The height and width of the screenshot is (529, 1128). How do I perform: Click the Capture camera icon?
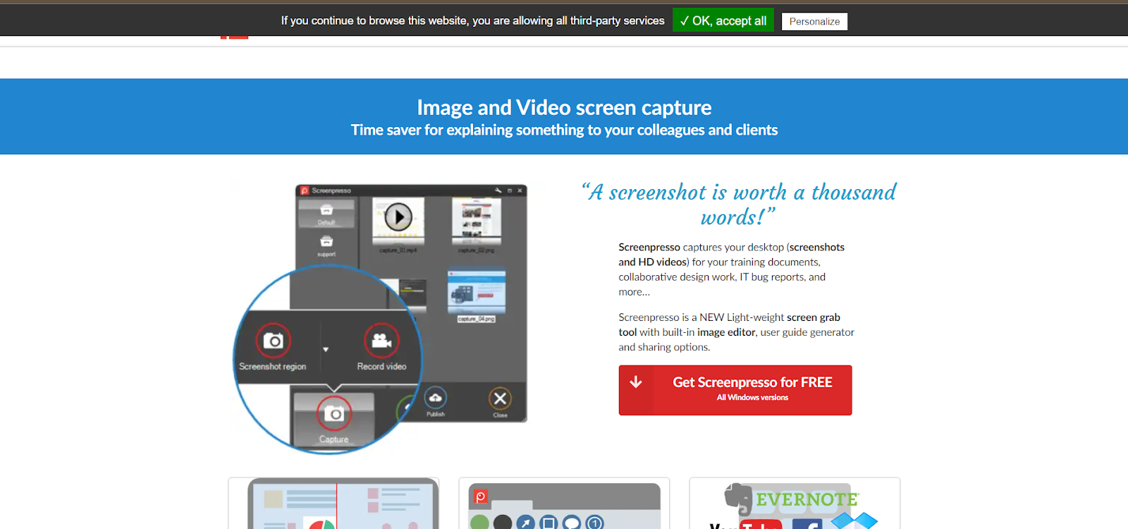pos(334,413)
